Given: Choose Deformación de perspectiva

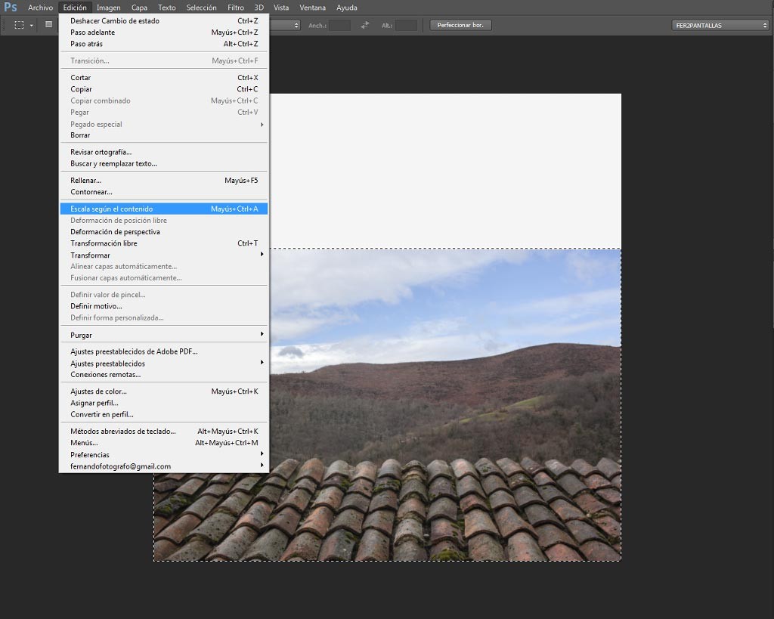Looking at the screenshot, I should tap(164, 231).
